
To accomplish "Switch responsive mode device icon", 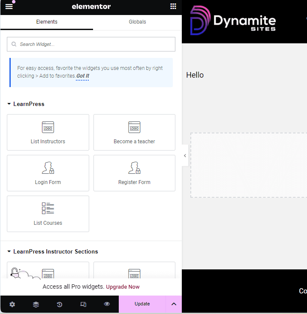I will pos(83,304).
